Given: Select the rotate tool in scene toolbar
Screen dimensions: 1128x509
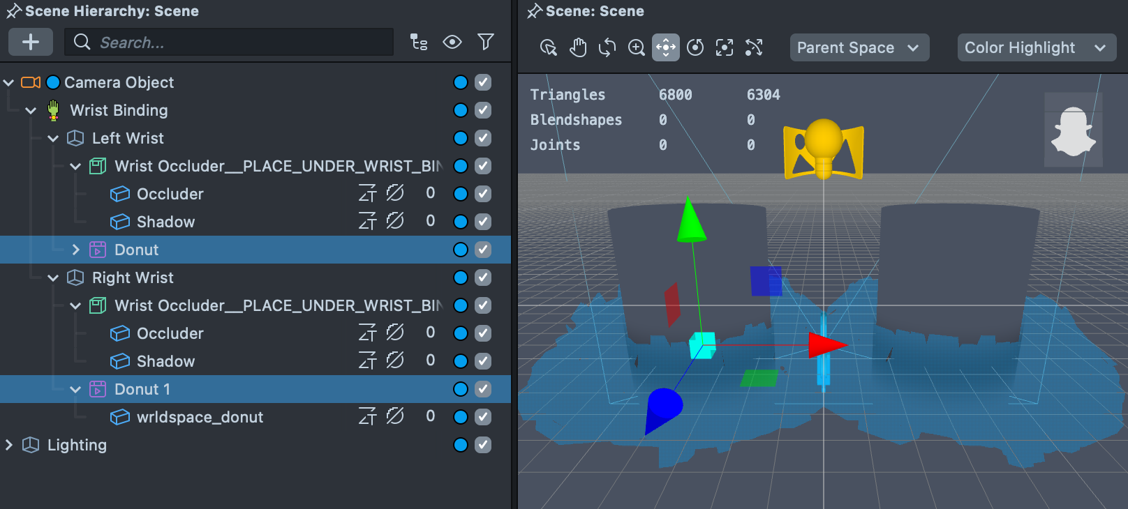Looking at the screenshot, I should point(607,47).
